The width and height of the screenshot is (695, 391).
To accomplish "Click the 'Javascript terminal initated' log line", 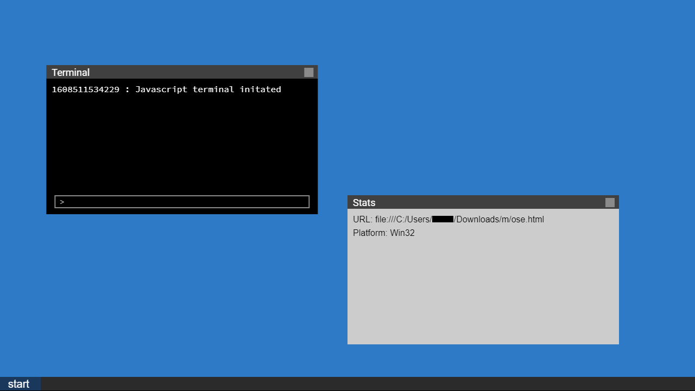I will 167,89.
